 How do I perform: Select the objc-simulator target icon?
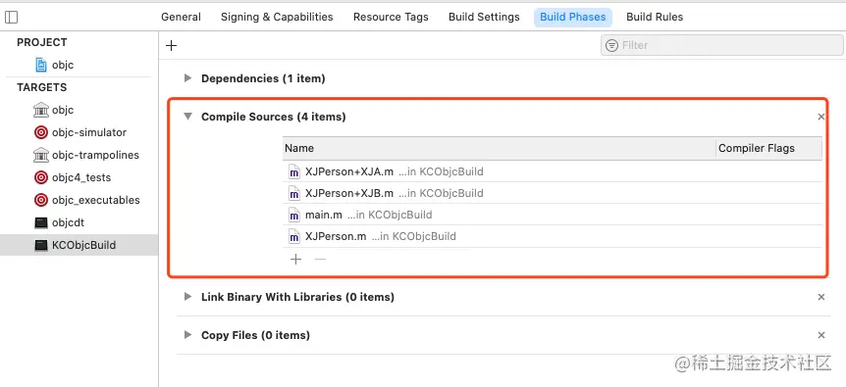(x=41, y=132)
